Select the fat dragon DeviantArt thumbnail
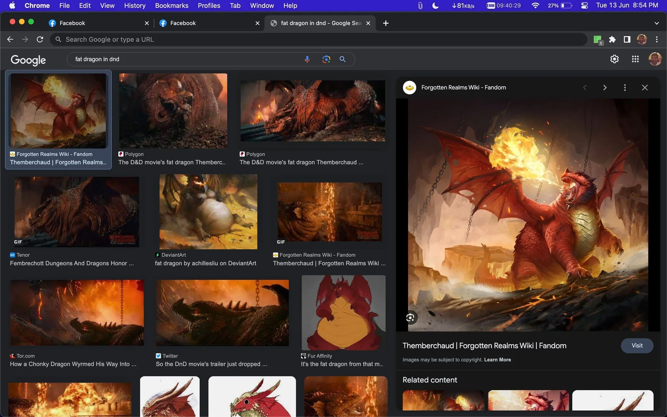Screen dimensions: 667x417 click(208, 212)
